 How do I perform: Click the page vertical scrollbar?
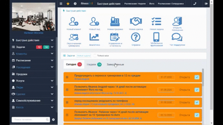coord(211,57)
